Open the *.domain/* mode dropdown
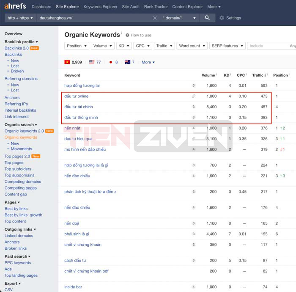296x292 pixels. point(179,18)
